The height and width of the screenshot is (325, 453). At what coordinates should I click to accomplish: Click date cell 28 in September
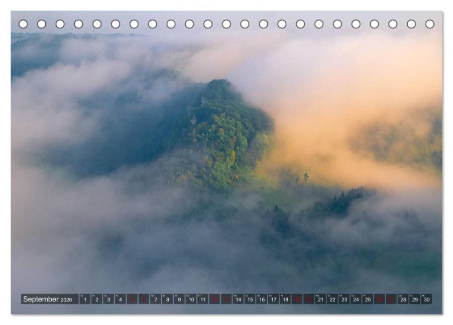click(403, 299)
